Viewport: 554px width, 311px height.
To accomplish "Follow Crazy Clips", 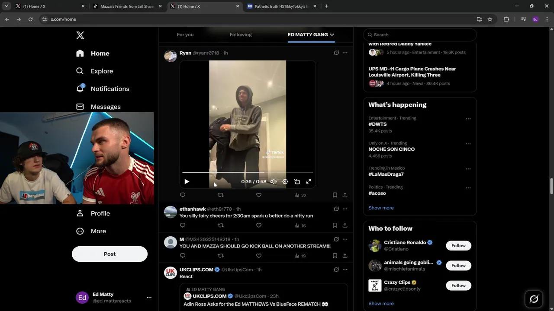I will (x=458, y=285).
